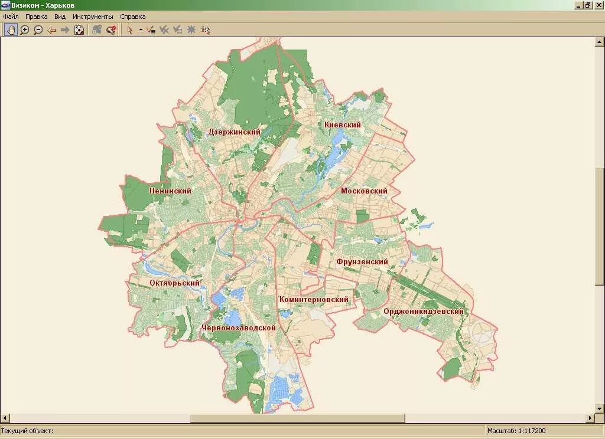605x439 pixels.
Task: Click the Фрунзенский district label
Action: pyautogui.click(x=362, y=262)
